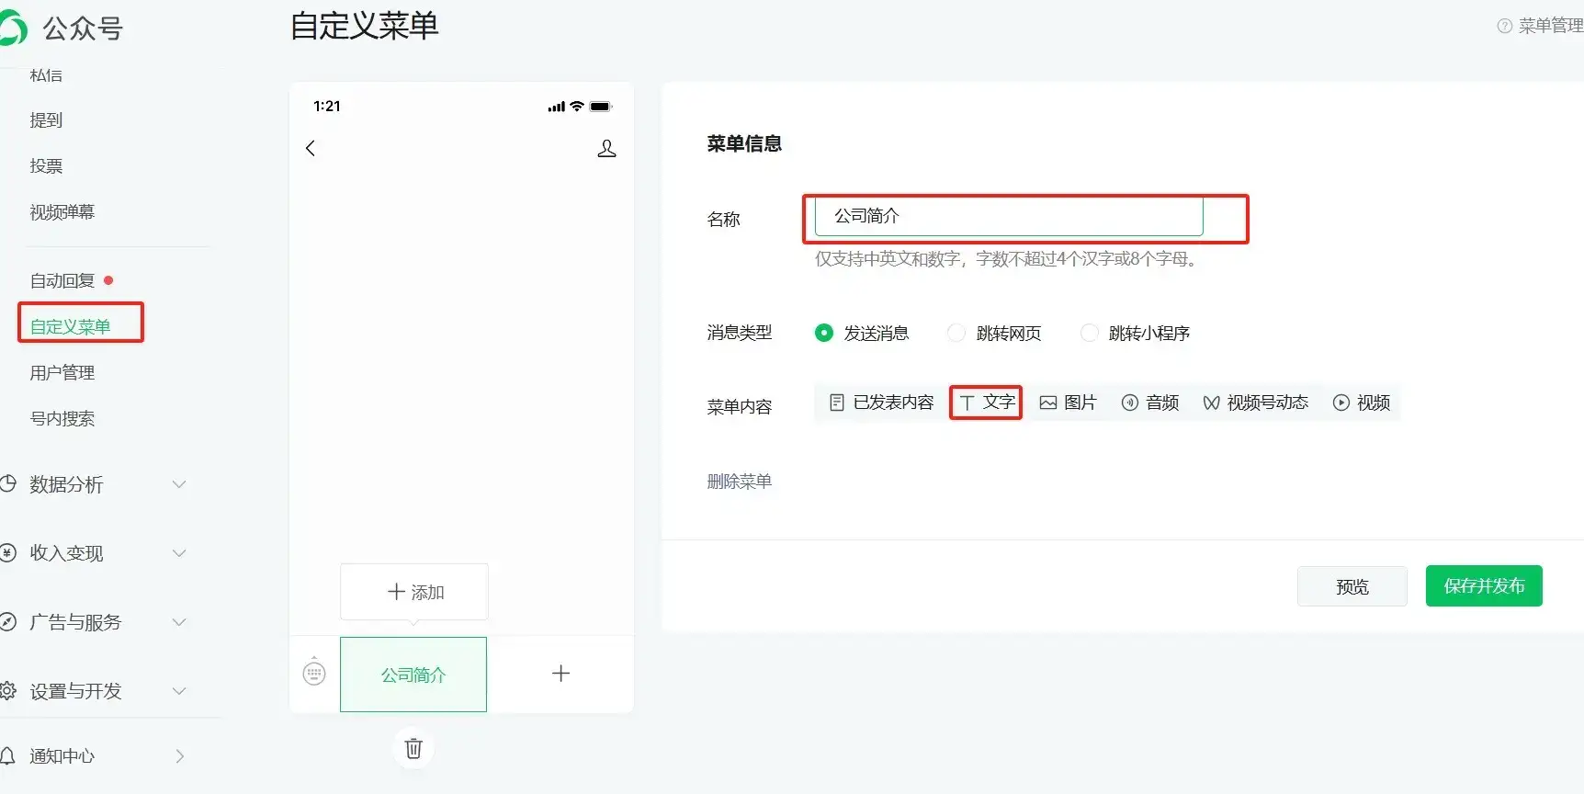
Task: Expand the 广告与服务 section chevron
Action: 179,622
